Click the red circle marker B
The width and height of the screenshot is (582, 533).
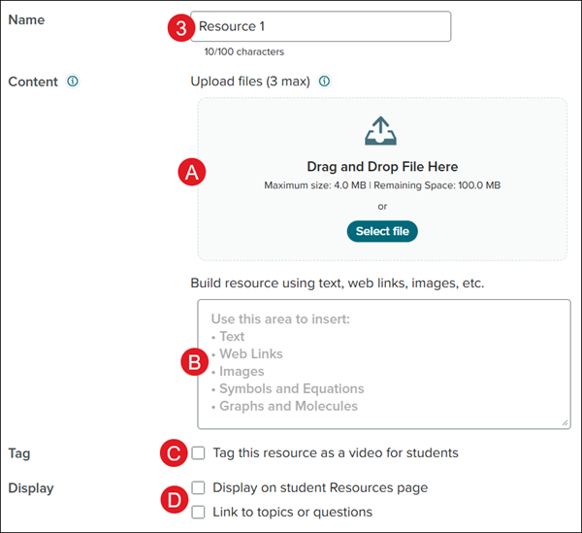[193, 363]
